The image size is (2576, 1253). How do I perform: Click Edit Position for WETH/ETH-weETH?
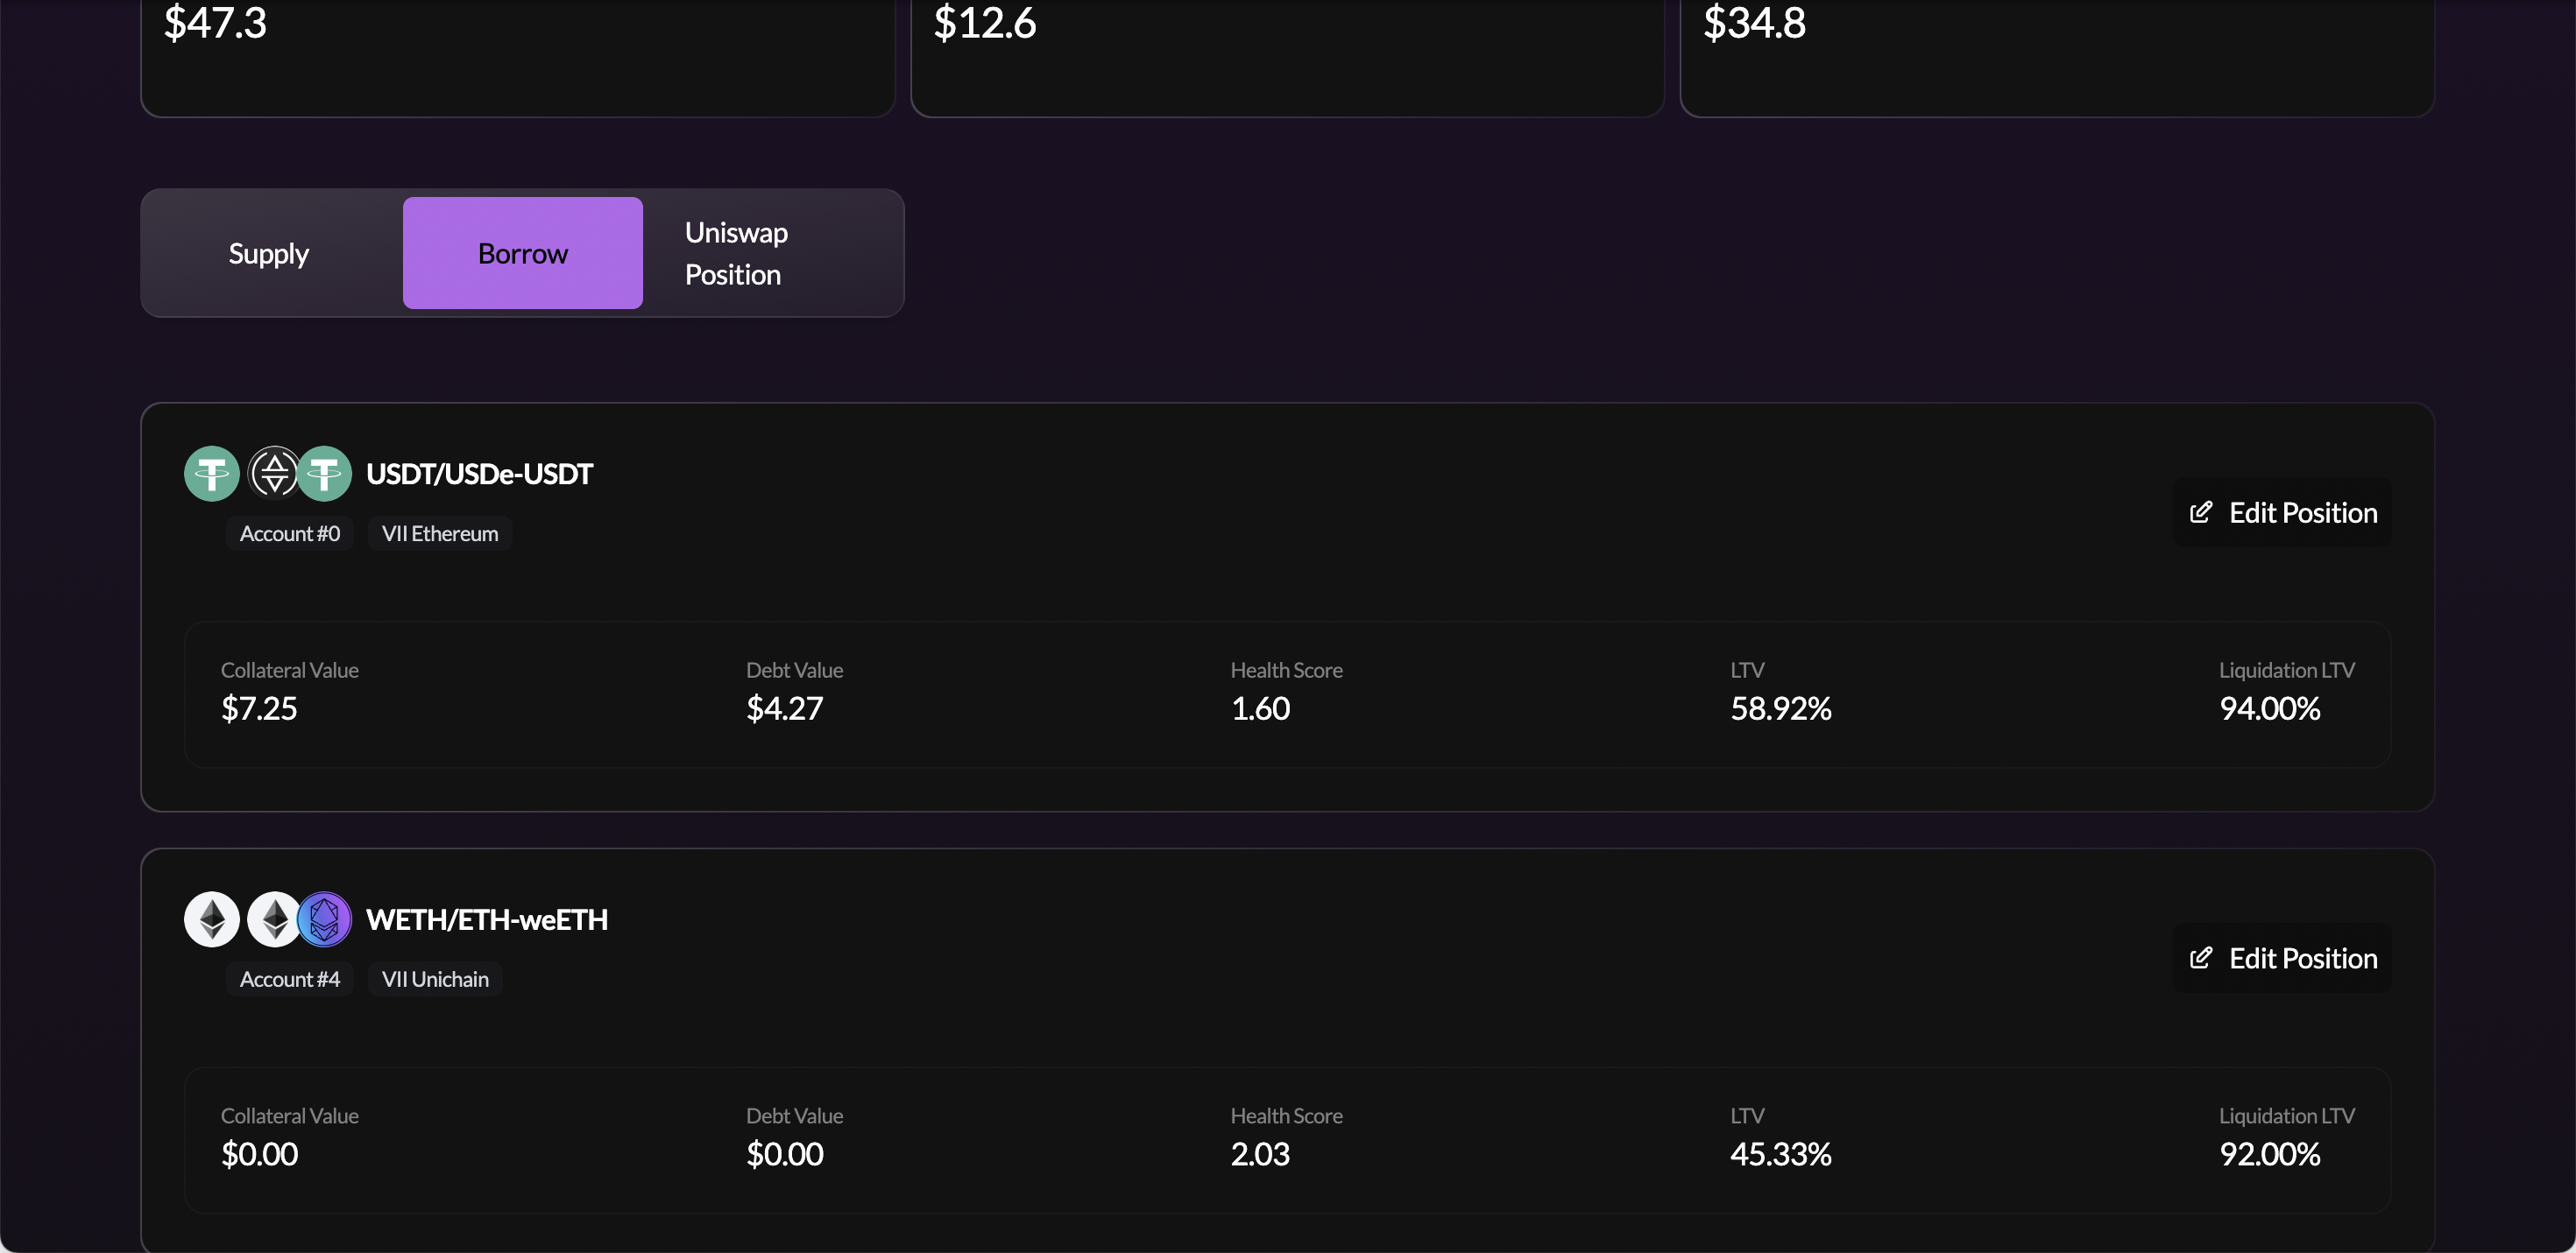[2283, 957]
